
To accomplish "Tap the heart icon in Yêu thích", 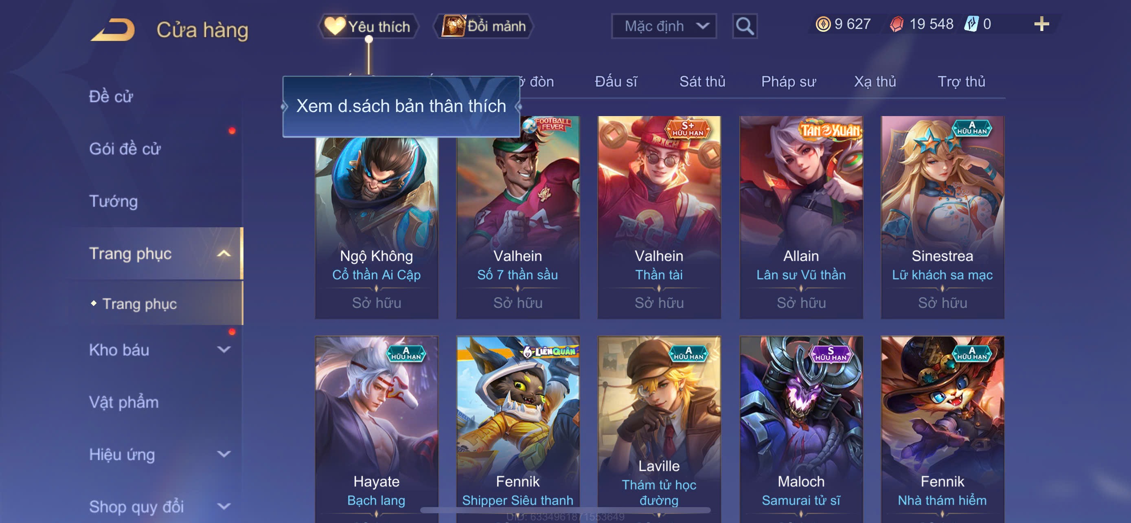I will click(x=335, y=26).
